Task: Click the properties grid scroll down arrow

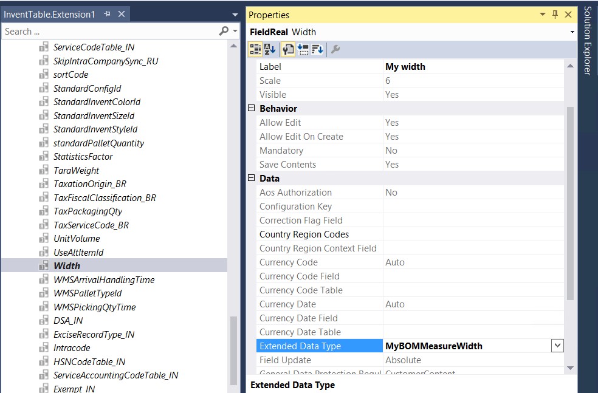Action: [570, 367]
